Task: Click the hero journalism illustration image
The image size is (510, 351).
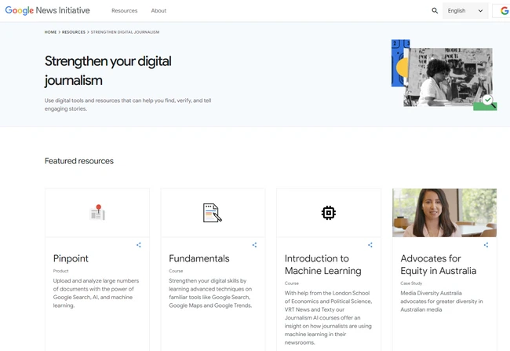Action: (x=444, y=75)
